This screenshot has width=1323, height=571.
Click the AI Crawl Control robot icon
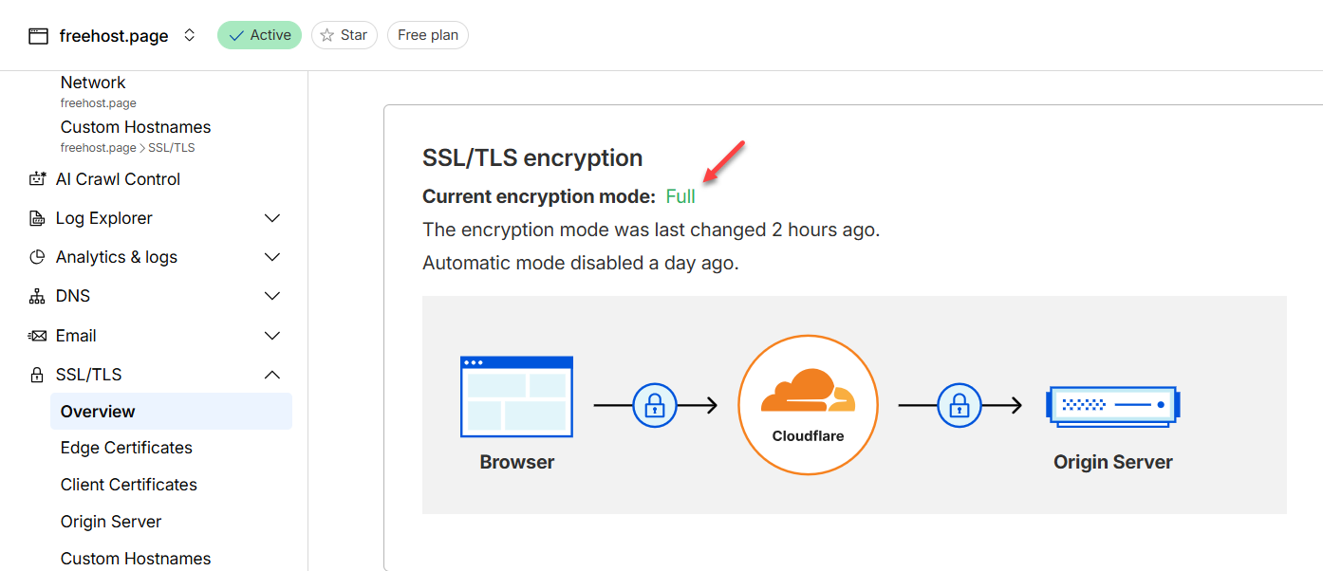coord(38,179)
